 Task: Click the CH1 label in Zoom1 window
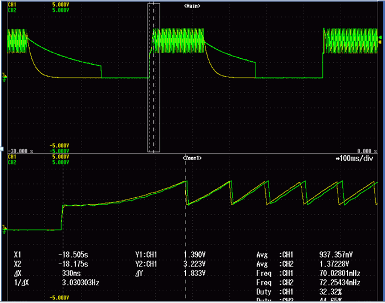pos(12,157)
